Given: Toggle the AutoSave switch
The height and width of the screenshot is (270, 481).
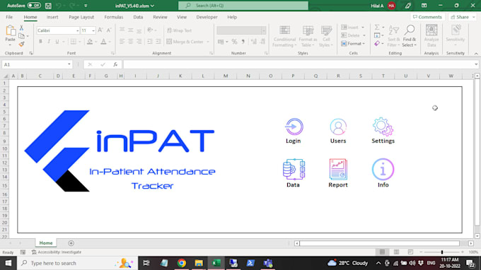Looking at the screenshot, I should (x=34, y=6).
